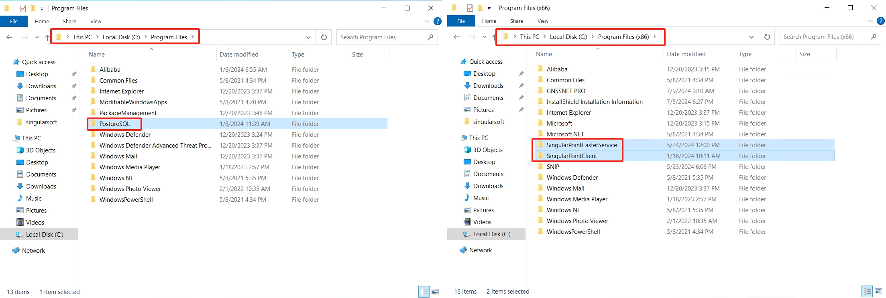Image resolution: width=886 pixels, height=298 pixels.
Task: Open address bar history dropdown in Program Files (x86) window
Action: [751, 37]
